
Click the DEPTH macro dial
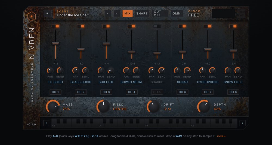pos(204,106)
